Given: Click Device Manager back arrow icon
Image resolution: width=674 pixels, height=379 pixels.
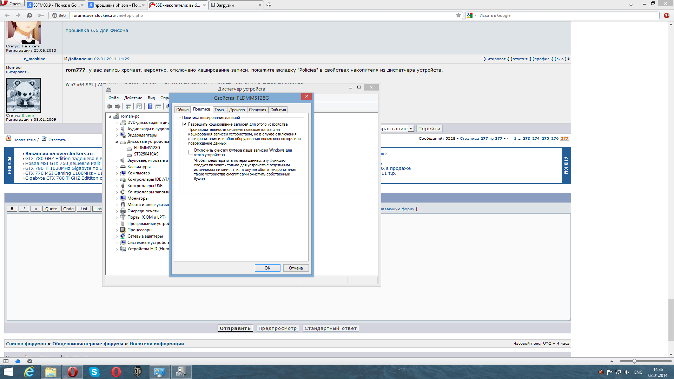Looking at the screenshot, I should pos(110,107).
